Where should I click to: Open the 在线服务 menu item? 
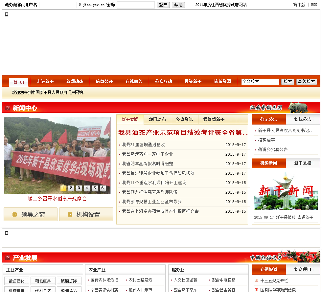coord(134,82)
